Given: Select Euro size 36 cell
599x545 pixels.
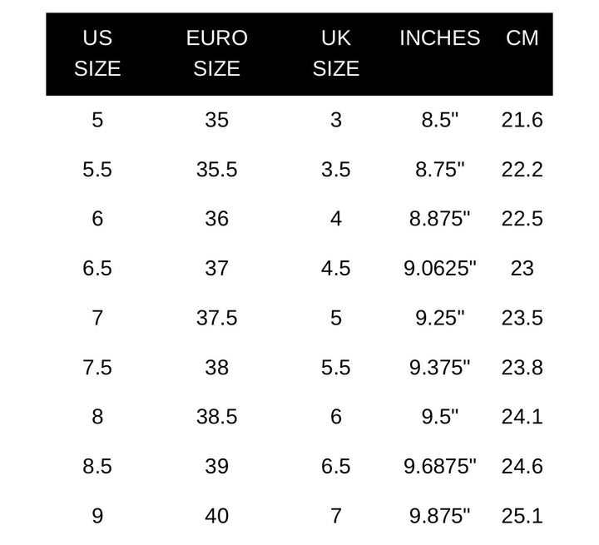Looking at the screenshot, I should (217, 219).
